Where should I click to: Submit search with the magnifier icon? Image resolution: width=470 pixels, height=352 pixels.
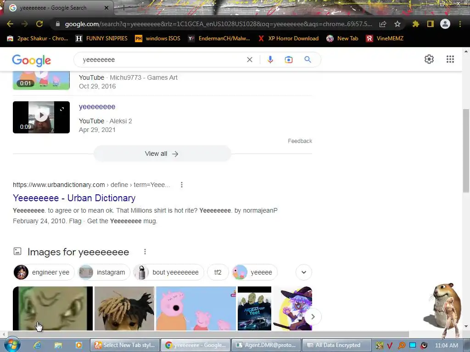coord(308,60)
